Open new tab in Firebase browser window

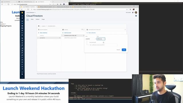pos(90,7)
